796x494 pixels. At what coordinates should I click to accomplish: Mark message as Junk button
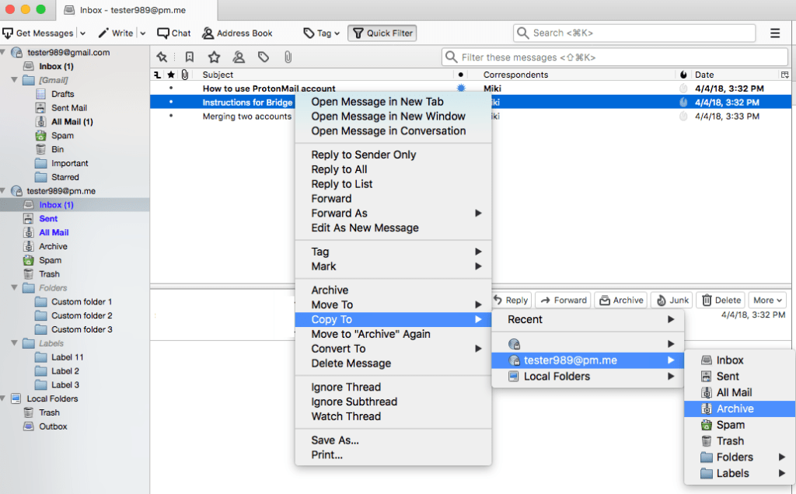672,301
